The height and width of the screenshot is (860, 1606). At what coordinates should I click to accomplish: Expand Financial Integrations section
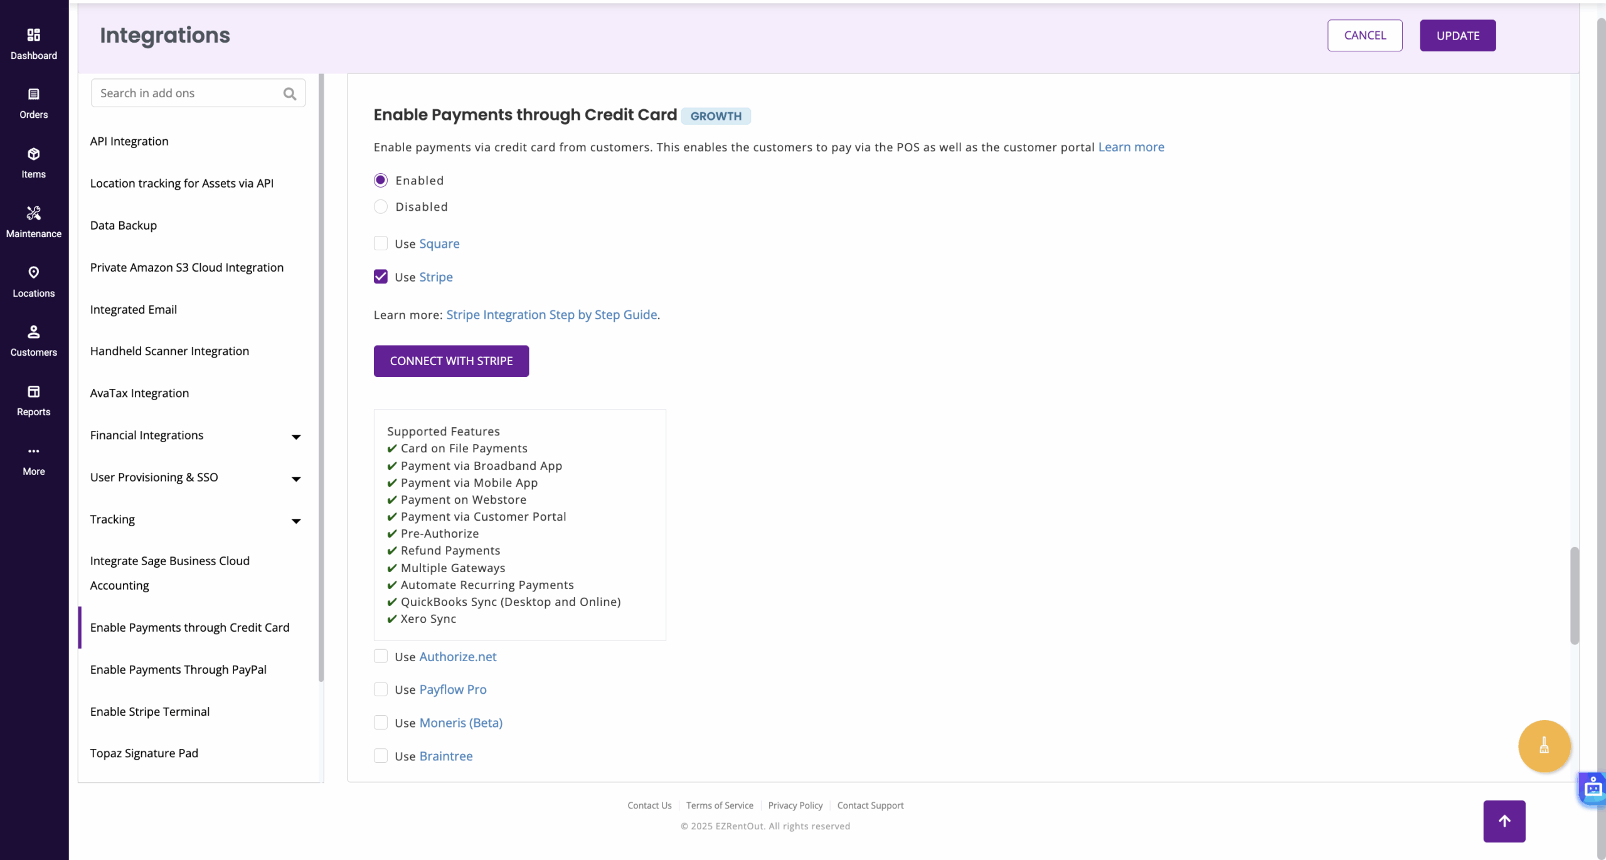point(296,437)
